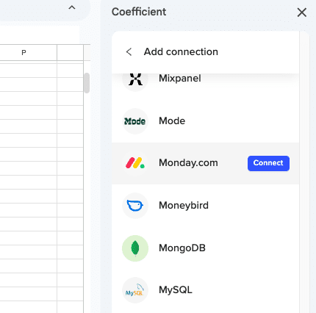Collapse the toolbar with the up chevron
The width and height of the screenshot is (316, 313).
72,7
